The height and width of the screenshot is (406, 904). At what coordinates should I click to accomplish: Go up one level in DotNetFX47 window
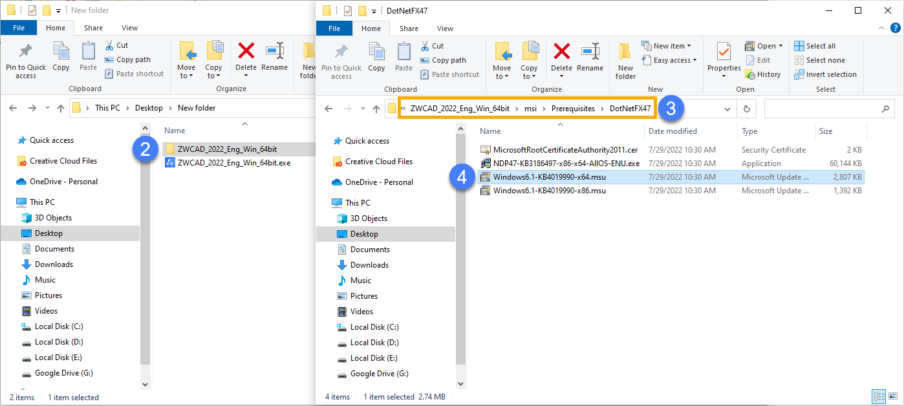(x=376, y=109)
